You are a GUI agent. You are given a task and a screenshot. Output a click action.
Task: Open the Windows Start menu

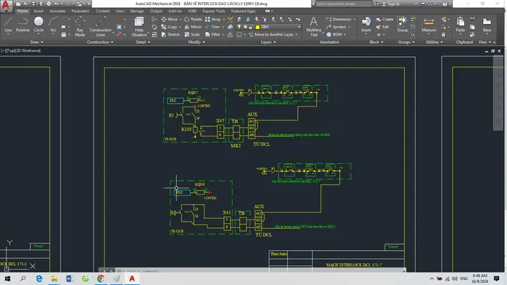tap(7, 279)
